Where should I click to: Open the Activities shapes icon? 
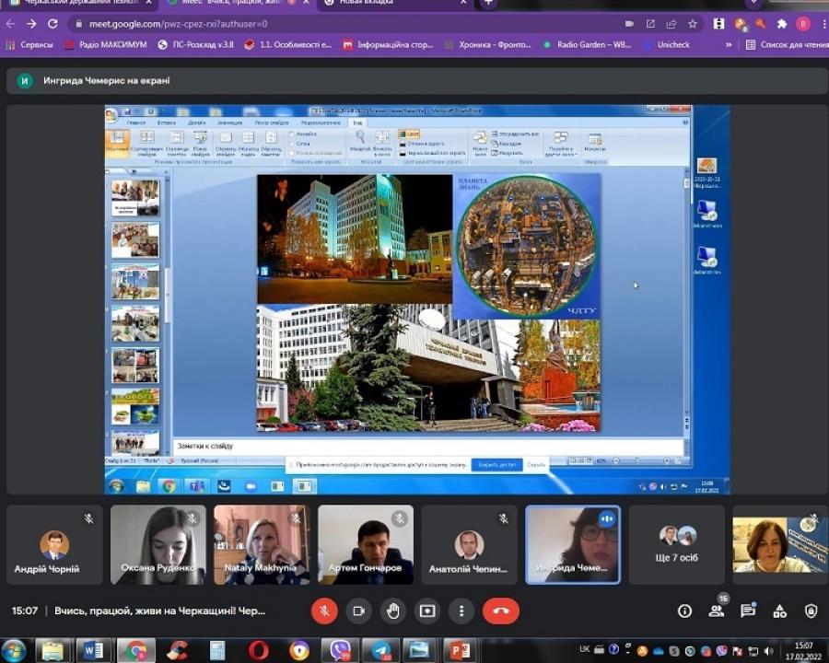point(779,611)
